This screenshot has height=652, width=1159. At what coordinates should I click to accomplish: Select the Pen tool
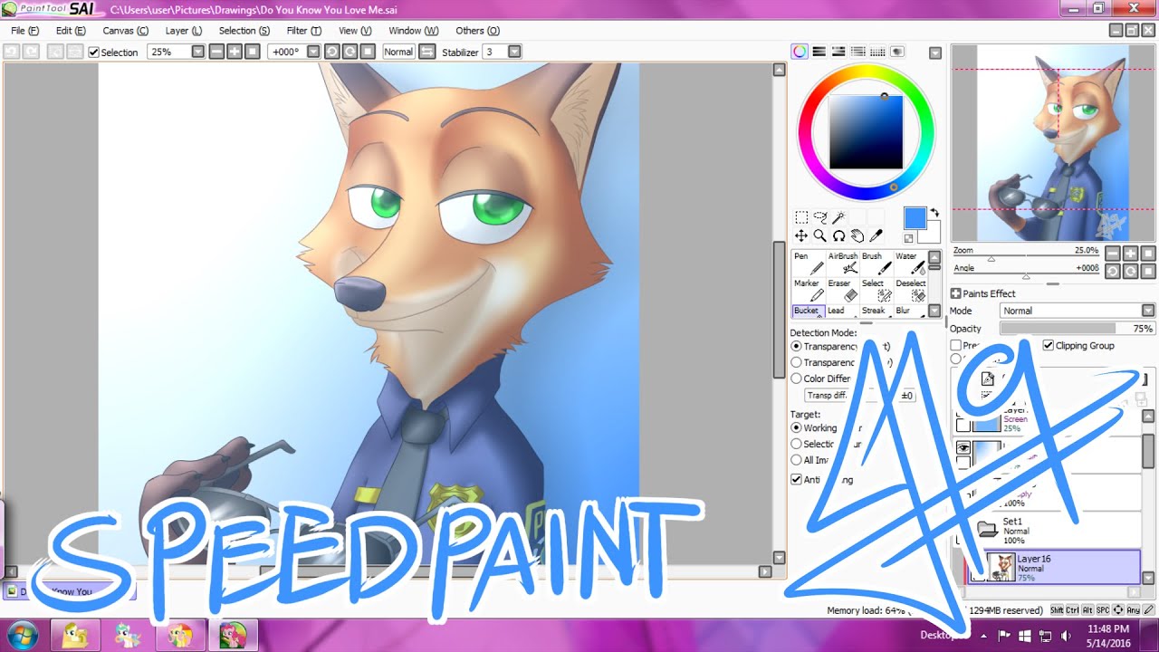809,263
